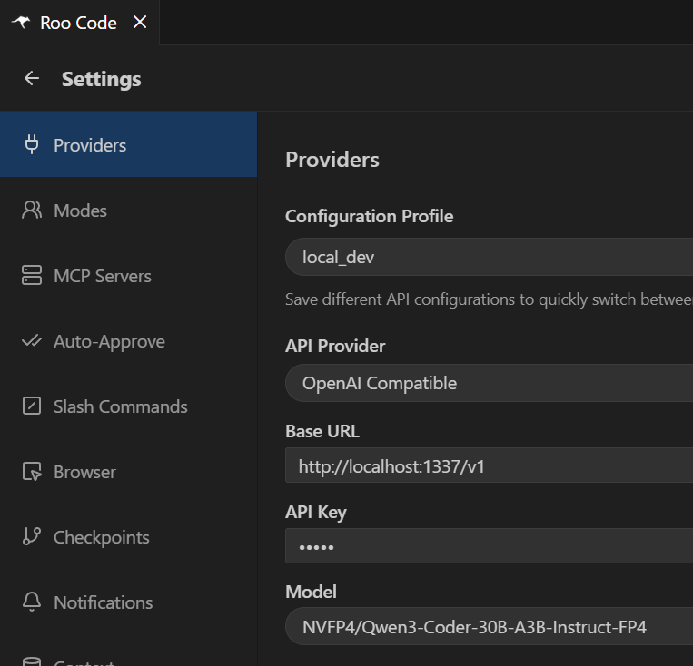
Task: Expand the API Provider OpenAI Compatible dropdown
Action: pyautogui.click(x=489, y=383)
